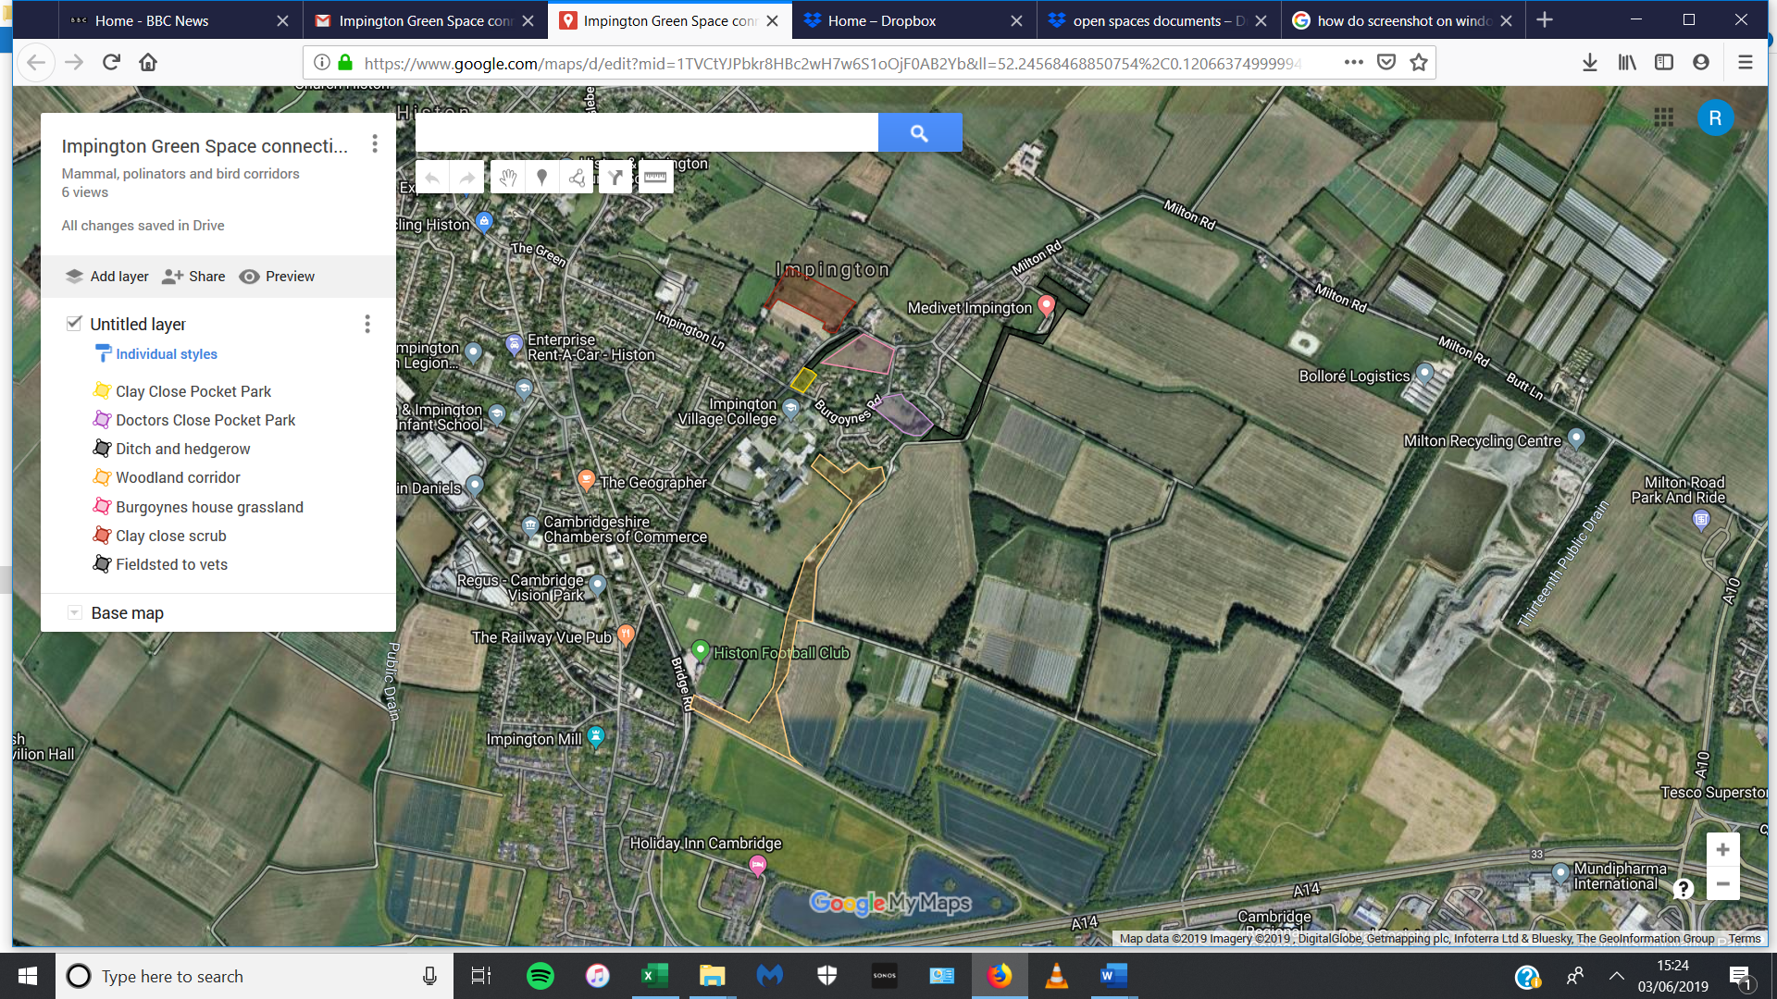Select the Clay close scrub layer item
This screenshot has height=999, width=1777.
pos(170,536)
